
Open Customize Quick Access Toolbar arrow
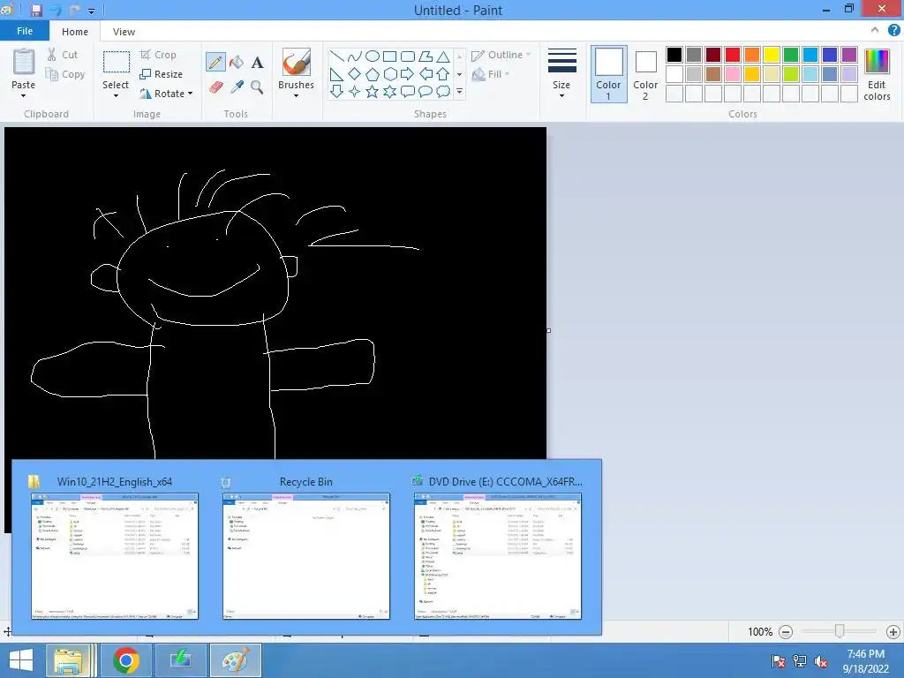coord(91,11)
